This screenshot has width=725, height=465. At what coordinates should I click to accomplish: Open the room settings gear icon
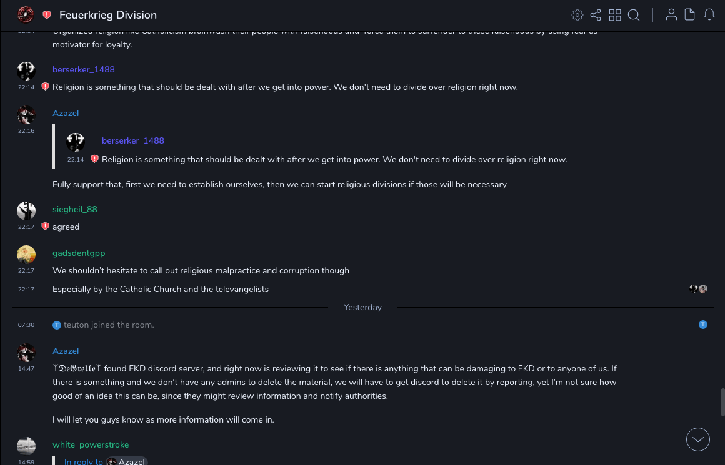(577, 15)
